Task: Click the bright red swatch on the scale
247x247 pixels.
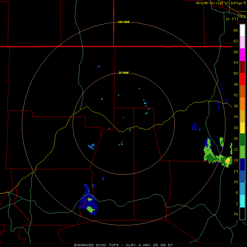Action: click(x=242, y=79)
